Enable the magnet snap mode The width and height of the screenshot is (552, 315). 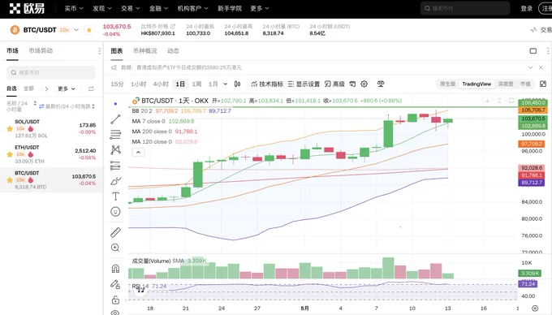click(115, 269)
